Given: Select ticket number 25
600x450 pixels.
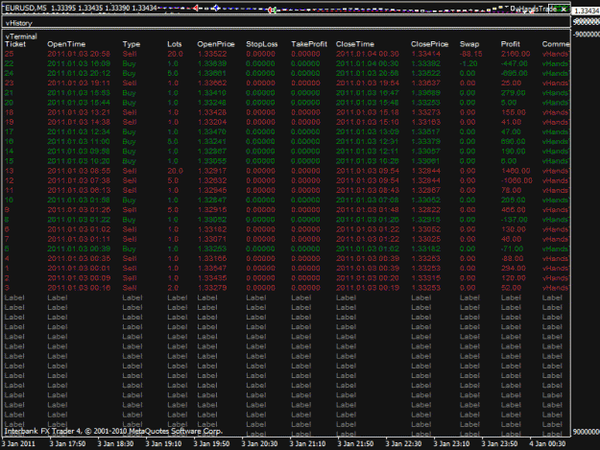Looking at the screenshot, I should pyautogui.click(x=10, y=54).
